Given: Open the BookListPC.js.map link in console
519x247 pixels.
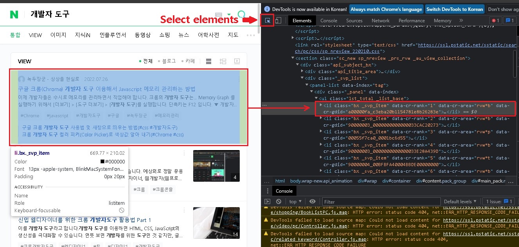Looking at the screenshot, I should coord(308,212).
